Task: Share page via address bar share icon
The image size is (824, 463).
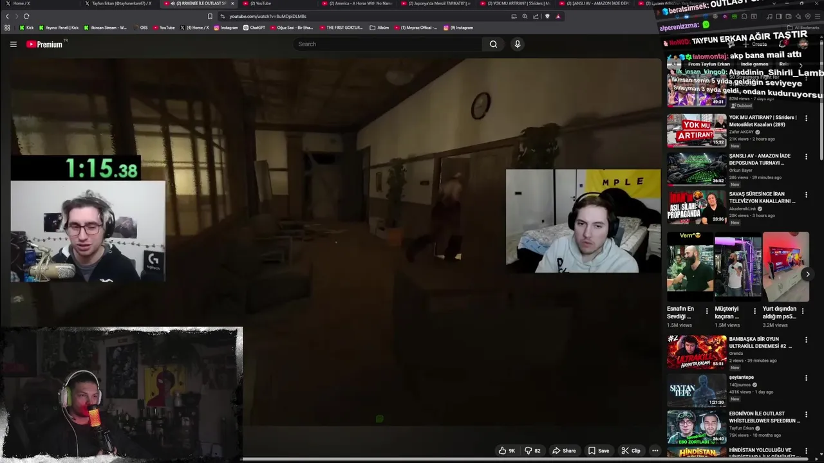Action: 536,16
